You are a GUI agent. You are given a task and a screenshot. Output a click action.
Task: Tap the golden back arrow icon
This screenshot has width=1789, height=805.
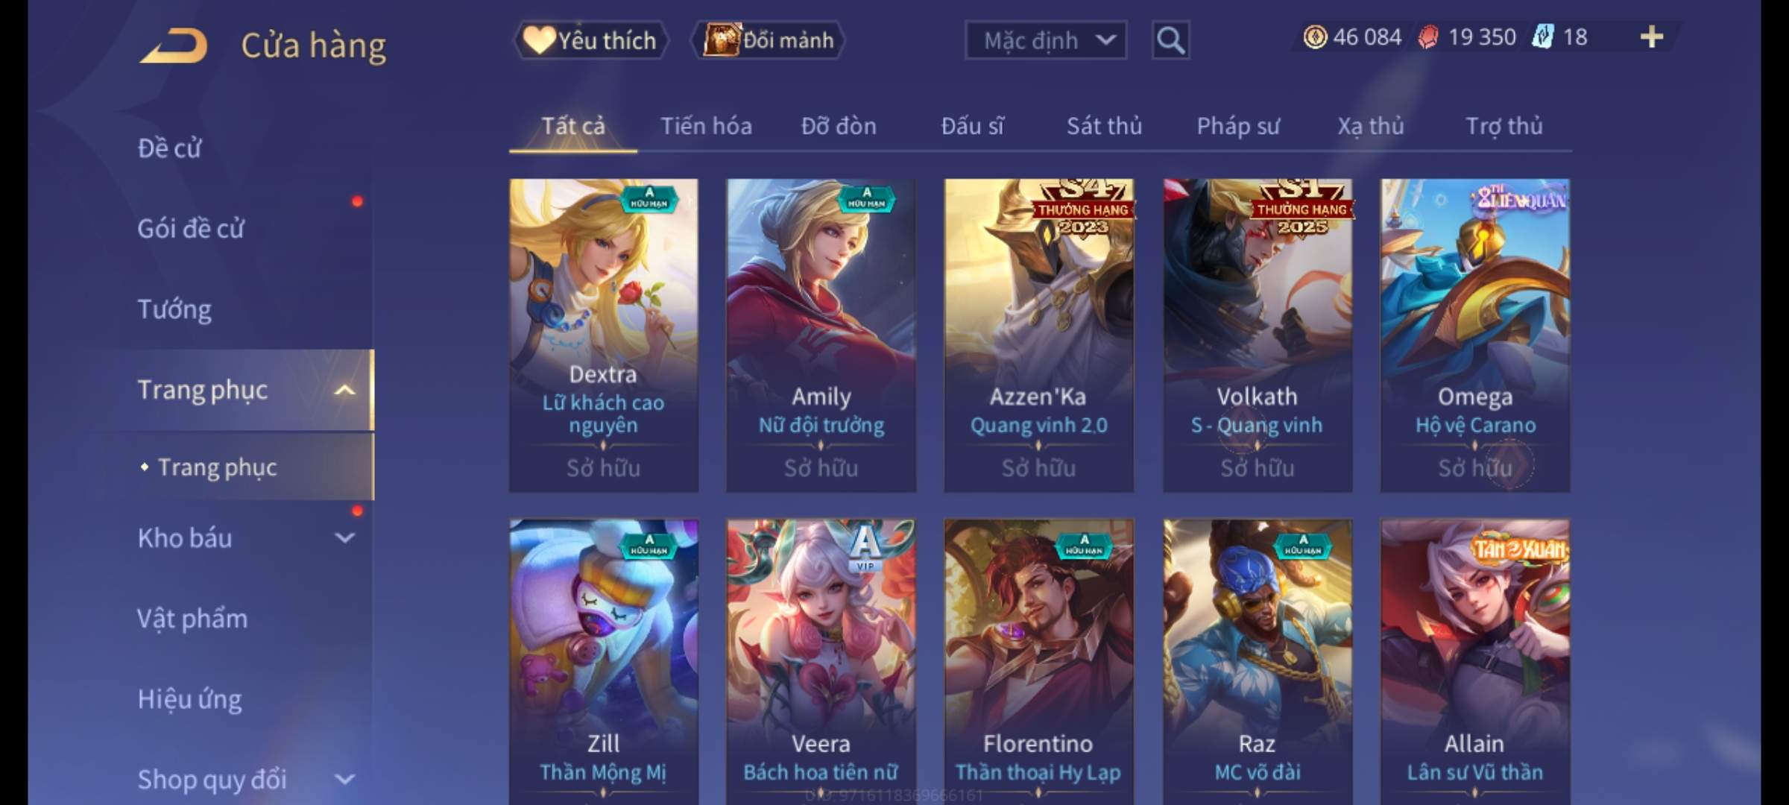[174, 45]
